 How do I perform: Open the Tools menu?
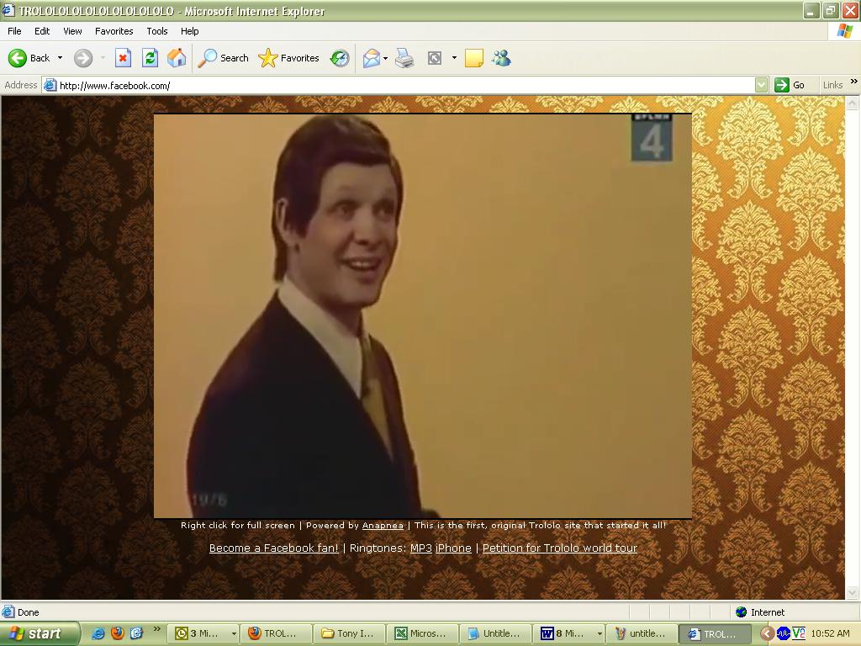tap(157, 31)
